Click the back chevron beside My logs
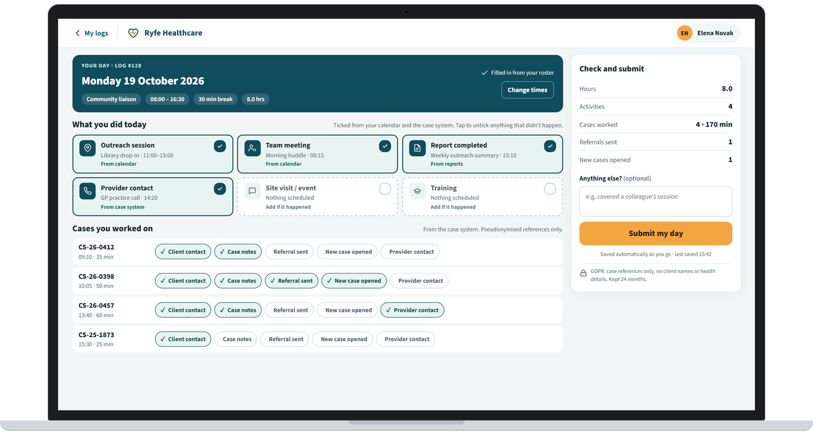Viewport: 813px width, 435px height. tap(77, 33)
